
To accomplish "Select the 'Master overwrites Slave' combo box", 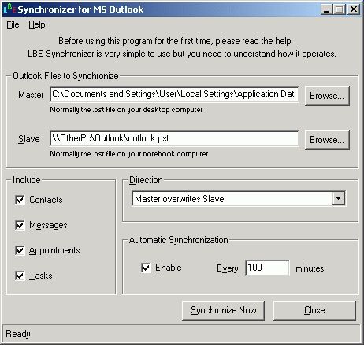I will (239, 199).
